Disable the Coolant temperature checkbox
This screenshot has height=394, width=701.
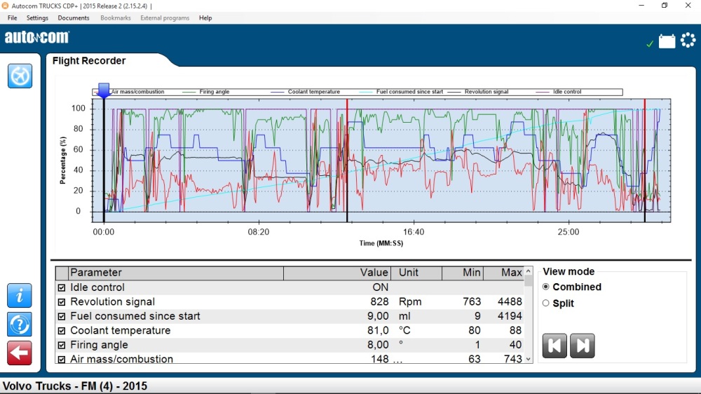[x=62, y=331]
